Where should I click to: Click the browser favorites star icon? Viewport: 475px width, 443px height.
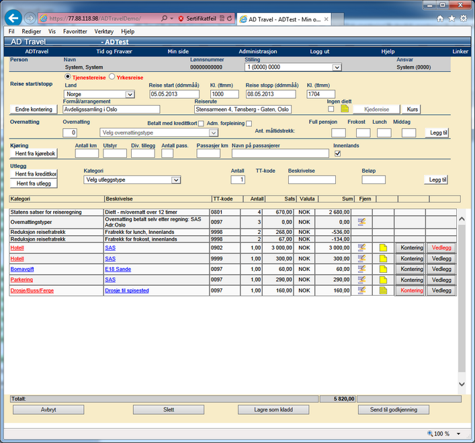tap(451, 19)
